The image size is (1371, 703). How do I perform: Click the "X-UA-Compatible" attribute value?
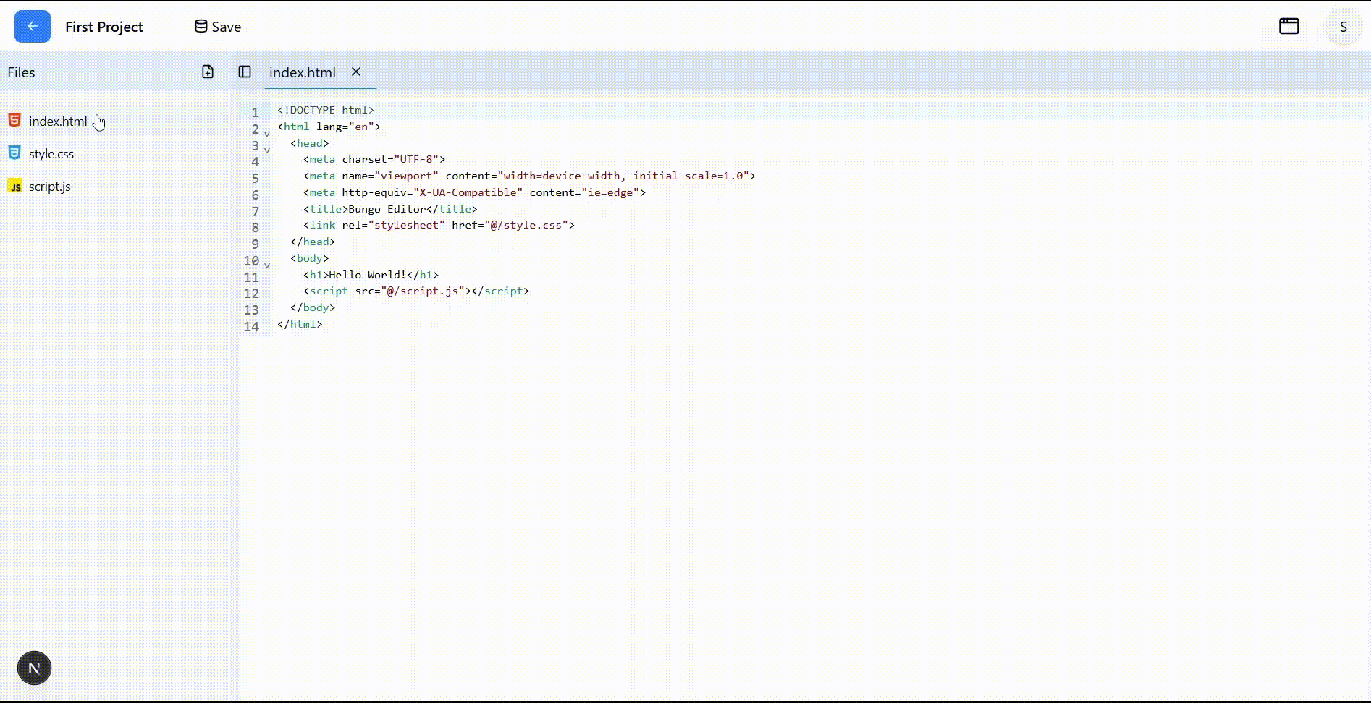coord(468,192)
